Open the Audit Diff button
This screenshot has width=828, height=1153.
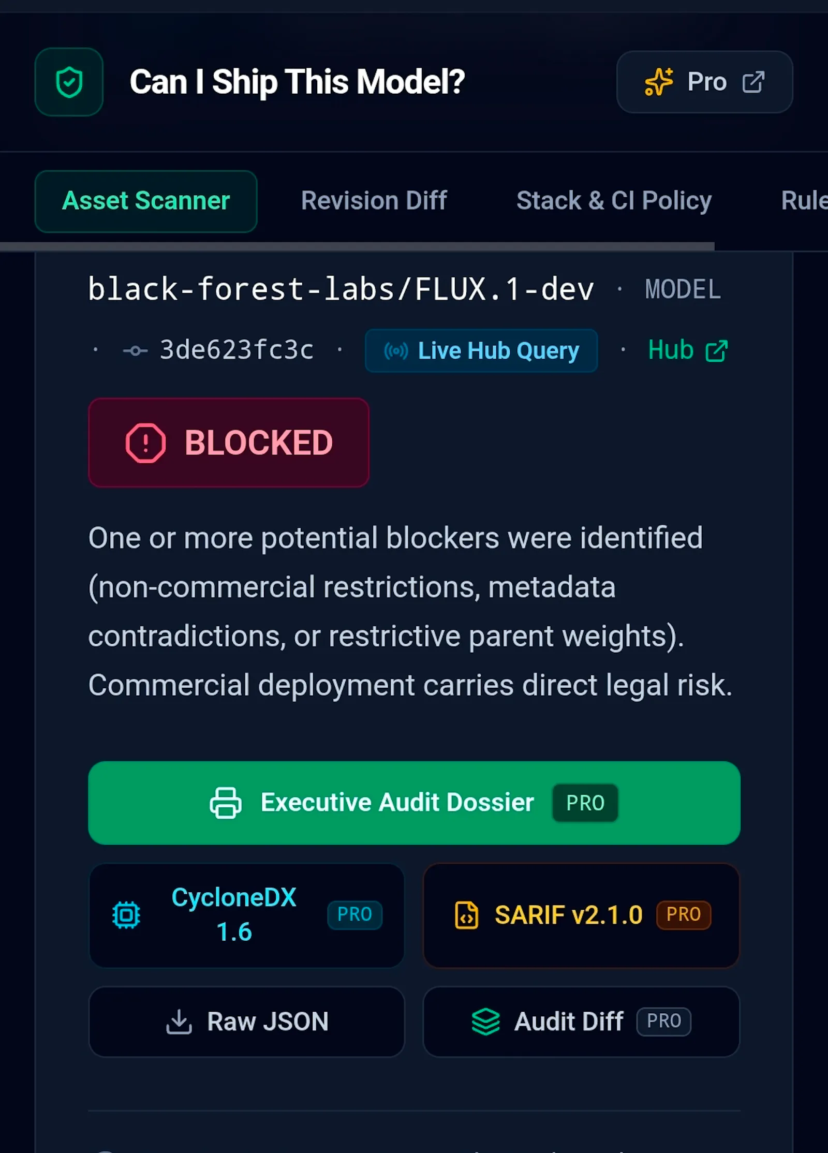point(581,1022)
